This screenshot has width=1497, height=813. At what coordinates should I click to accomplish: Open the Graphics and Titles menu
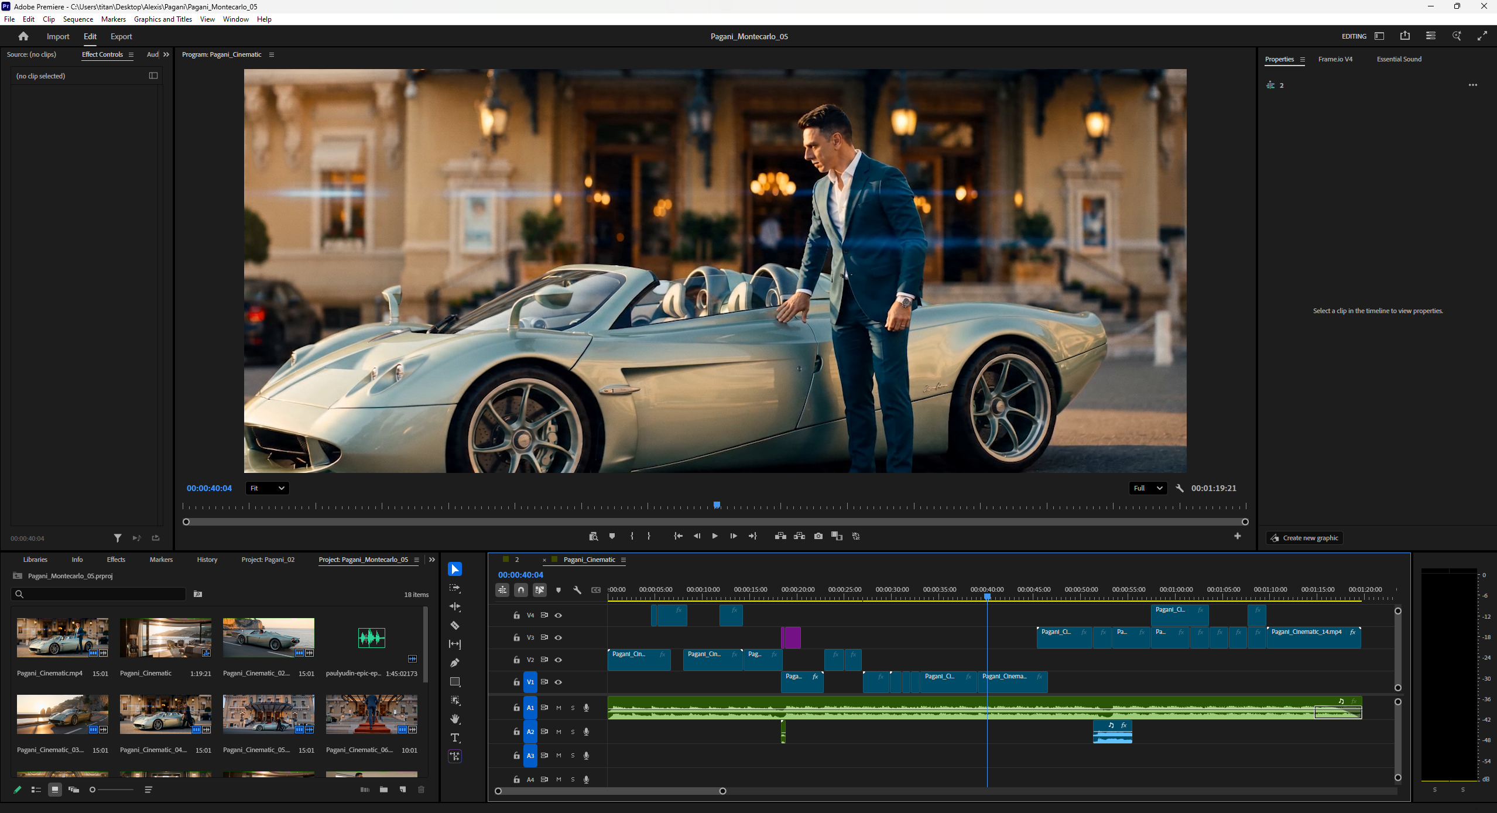coord(163,19)
